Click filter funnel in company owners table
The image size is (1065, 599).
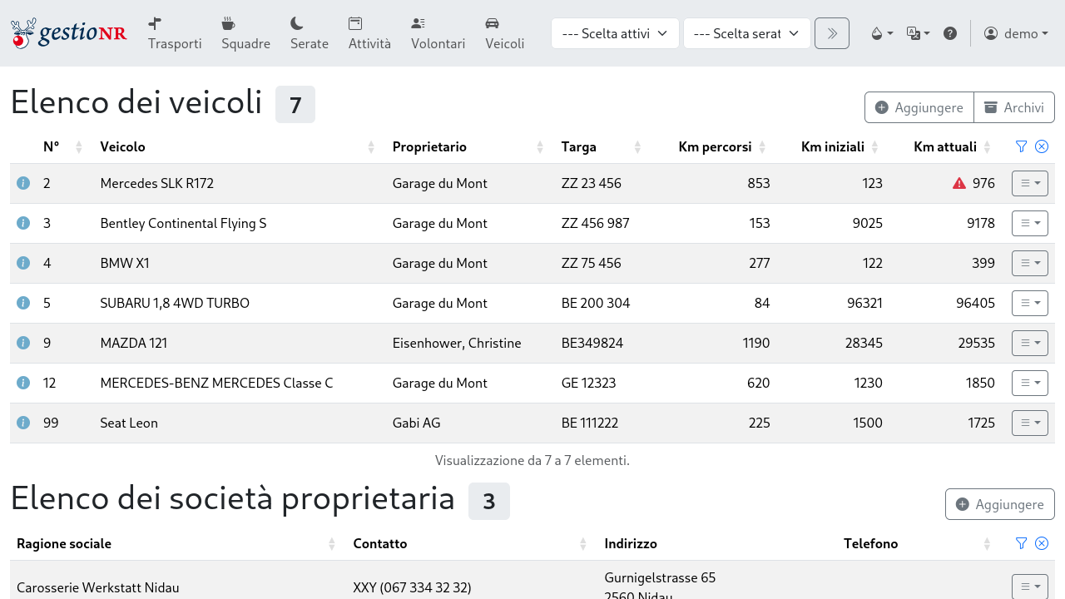click(x=1022, y=543)
